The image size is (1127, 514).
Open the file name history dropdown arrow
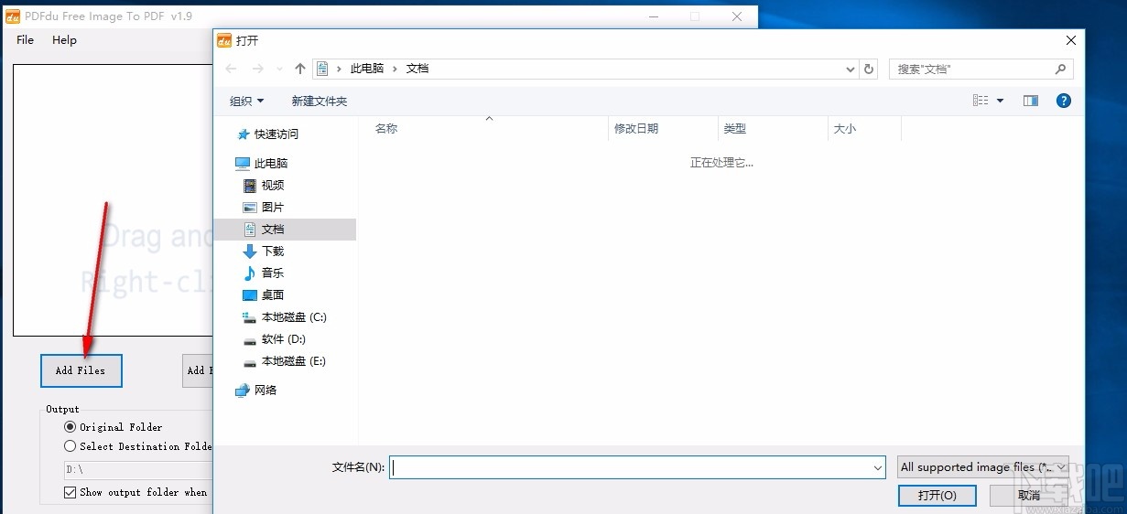[878, 467]
